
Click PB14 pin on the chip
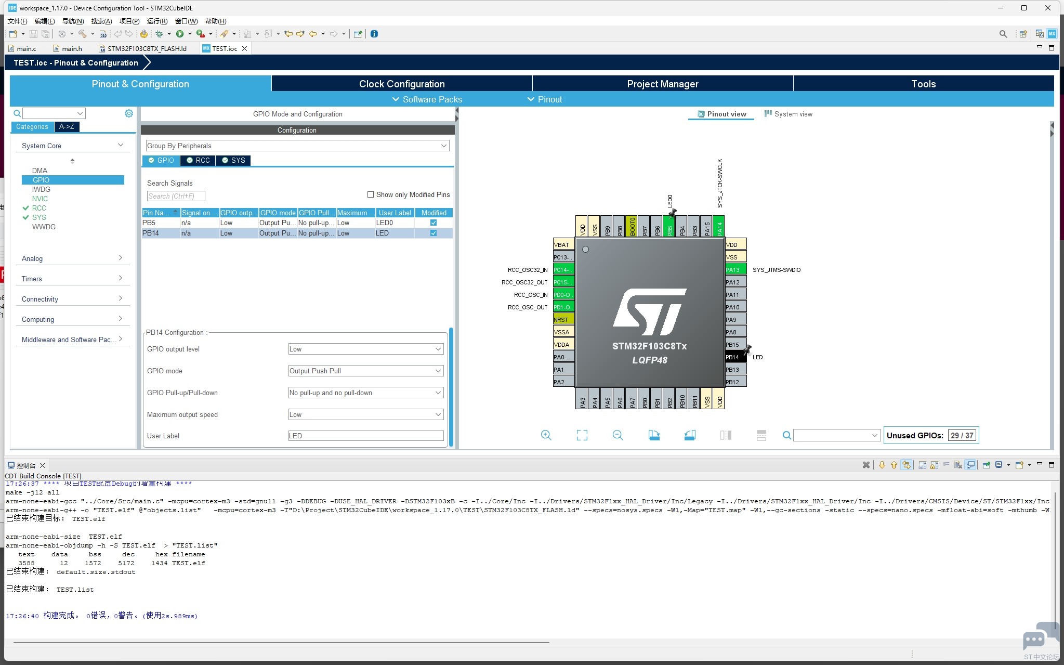pos(735,357)
